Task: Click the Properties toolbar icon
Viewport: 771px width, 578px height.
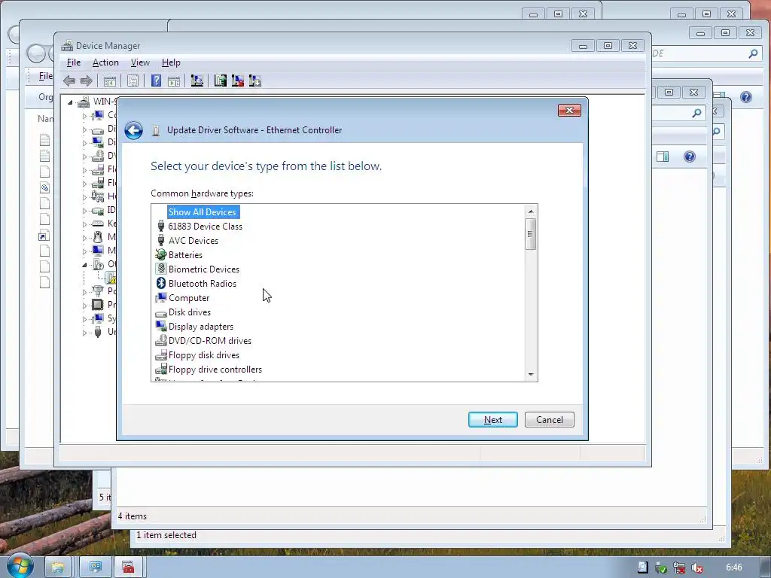Action: 133,81
